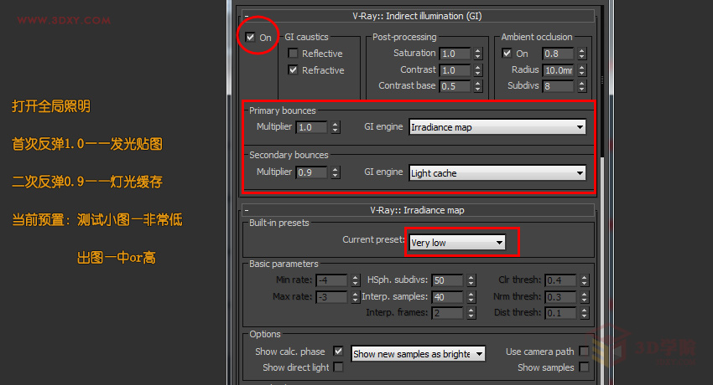Click the Dist thresh value field
Viewport: 713px width, 385px height.
(x=561, y=313)
